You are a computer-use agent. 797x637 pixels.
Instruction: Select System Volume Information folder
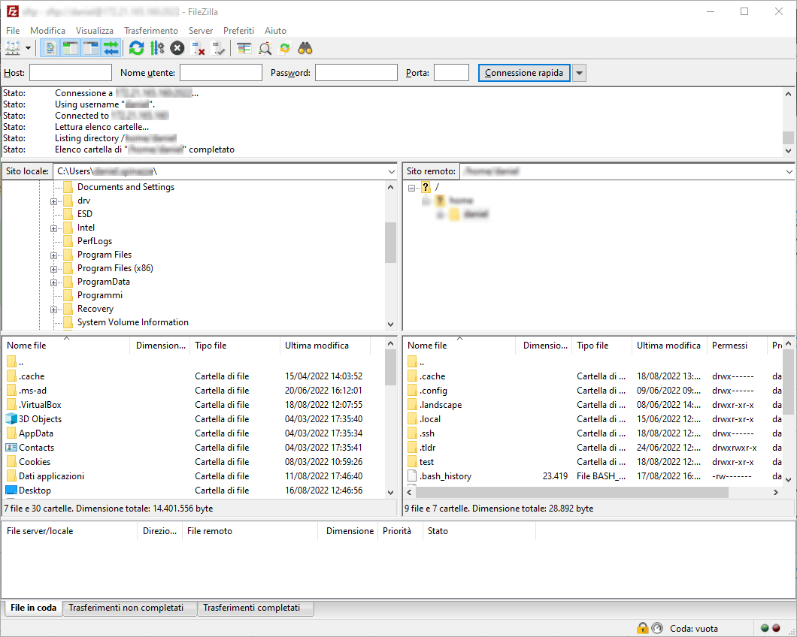coord(132,322)
